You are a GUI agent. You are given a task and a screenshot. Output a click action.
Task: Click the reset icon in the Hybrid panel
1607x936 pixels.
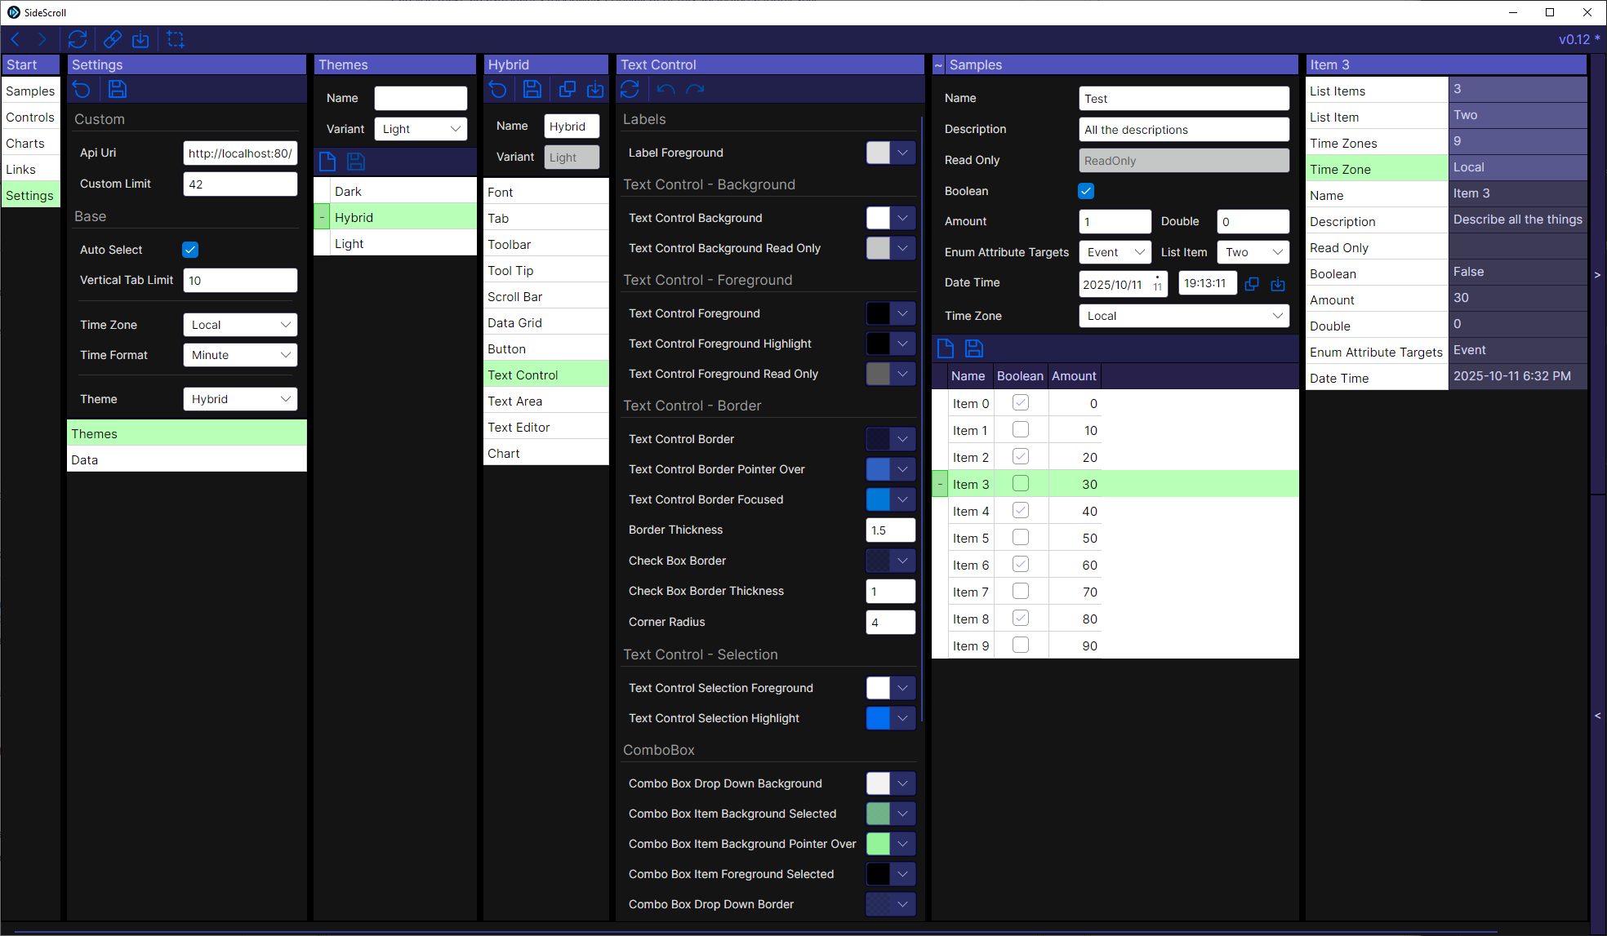(498, 90)
